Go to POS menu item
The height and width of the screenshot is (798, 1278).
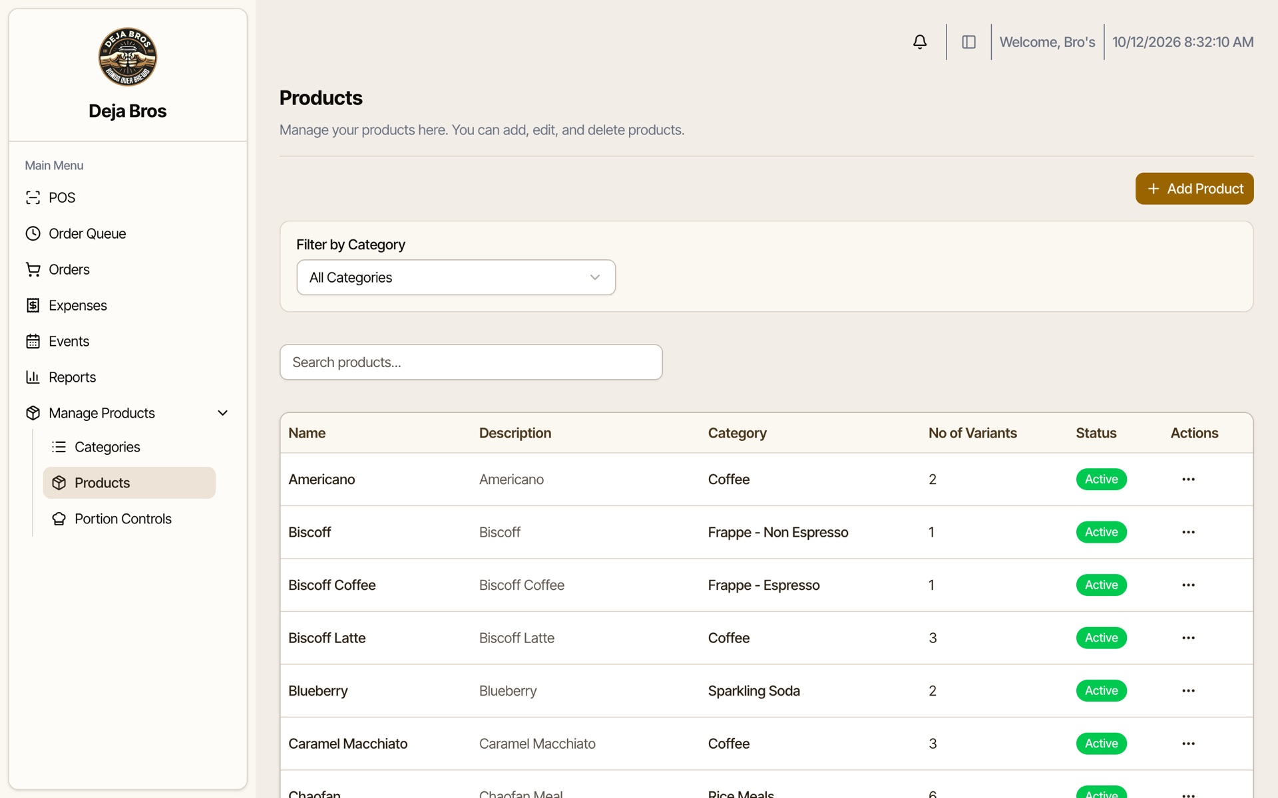point(128,198)
